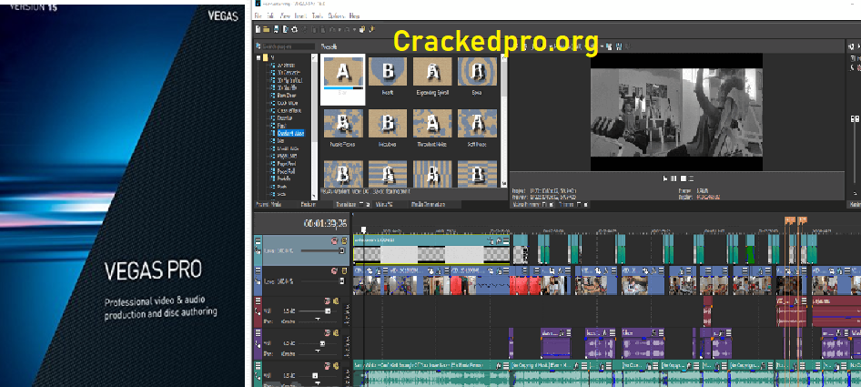Image resolution: width=861 pixels, height=387 pixels.
Task: Select Page Peel in the transitions list
Action: click(x=287, y=164)
